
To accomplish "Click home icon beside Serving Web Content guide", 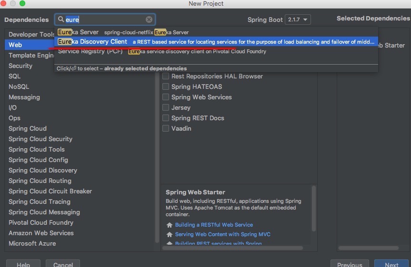I will tap(169, 235).
